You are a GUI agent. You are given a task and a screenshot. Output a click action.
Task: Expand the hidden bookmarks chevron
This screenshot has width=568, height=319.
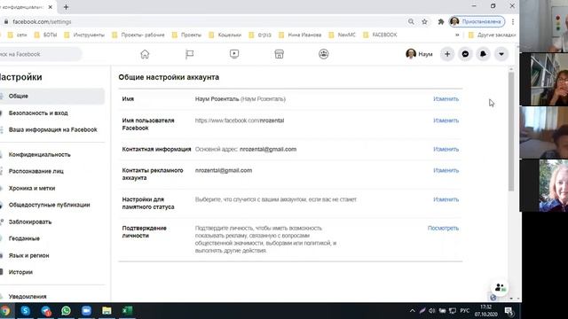click(457, 35)
